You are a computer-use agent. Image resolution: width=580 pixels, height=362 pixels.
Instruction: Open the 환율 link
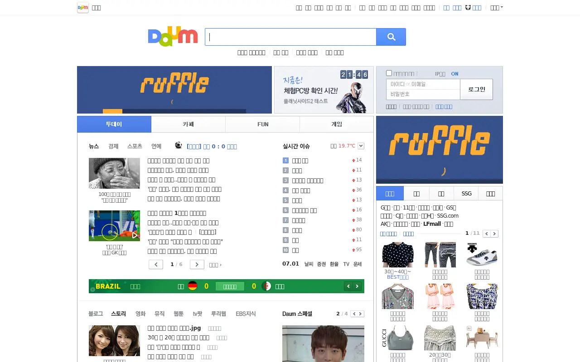click(334, 264)
